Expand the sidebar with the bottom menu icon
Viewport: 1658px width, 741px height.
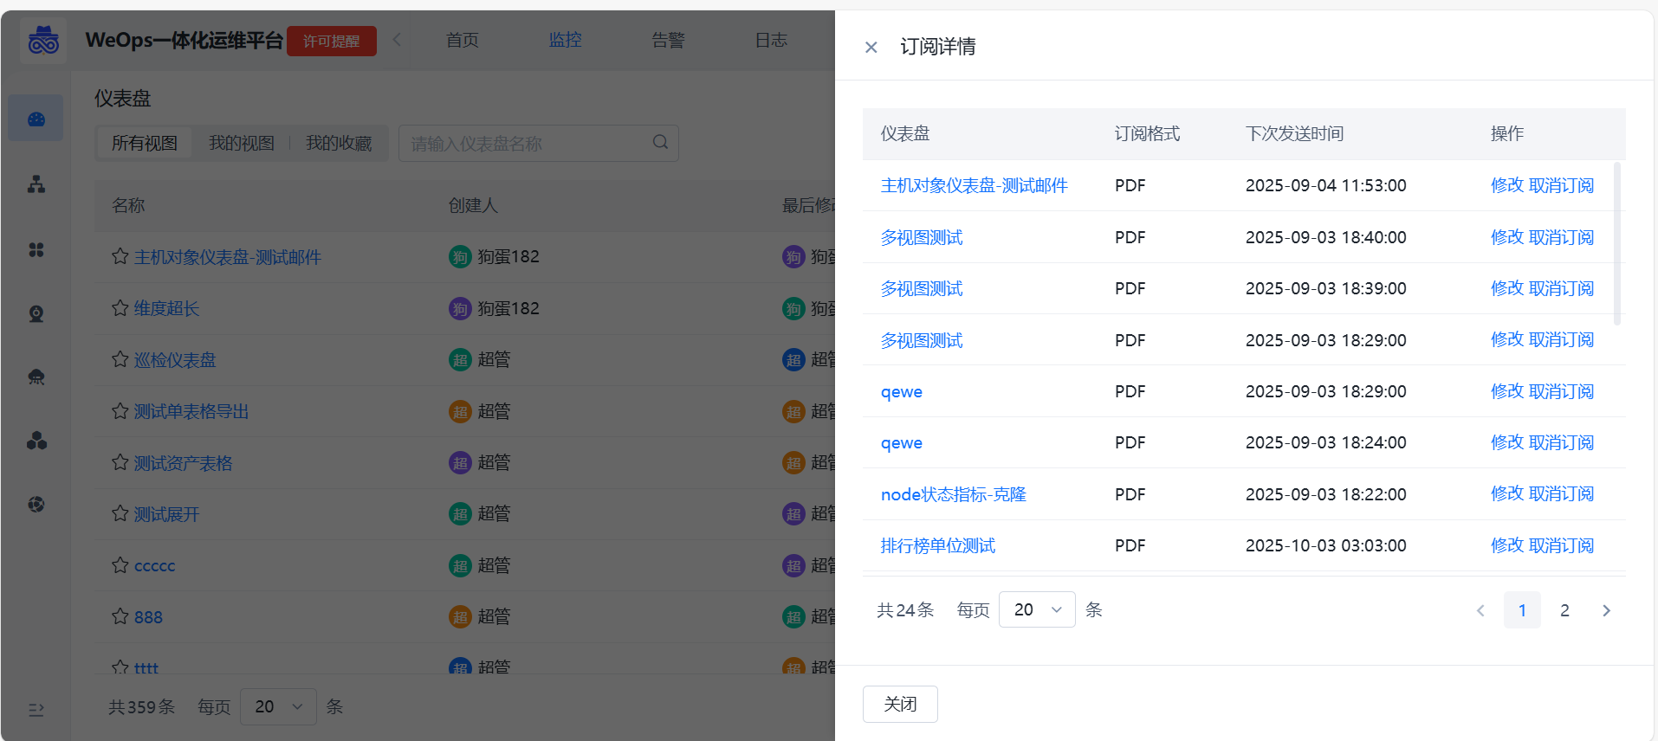(x=36, y=710)
